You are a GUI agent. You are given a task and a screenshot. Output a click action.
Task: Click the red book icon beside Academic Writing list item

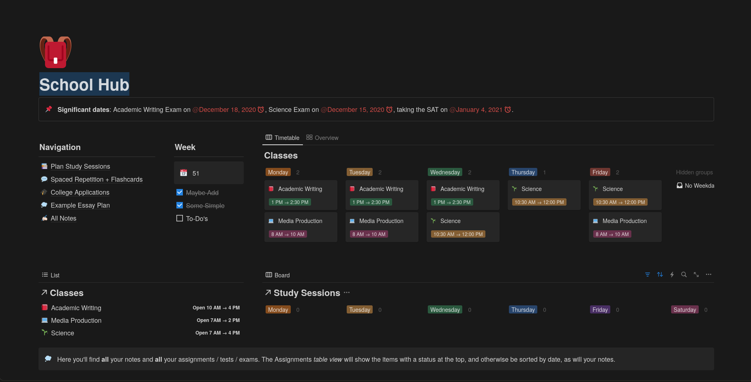tap(45, 307)
